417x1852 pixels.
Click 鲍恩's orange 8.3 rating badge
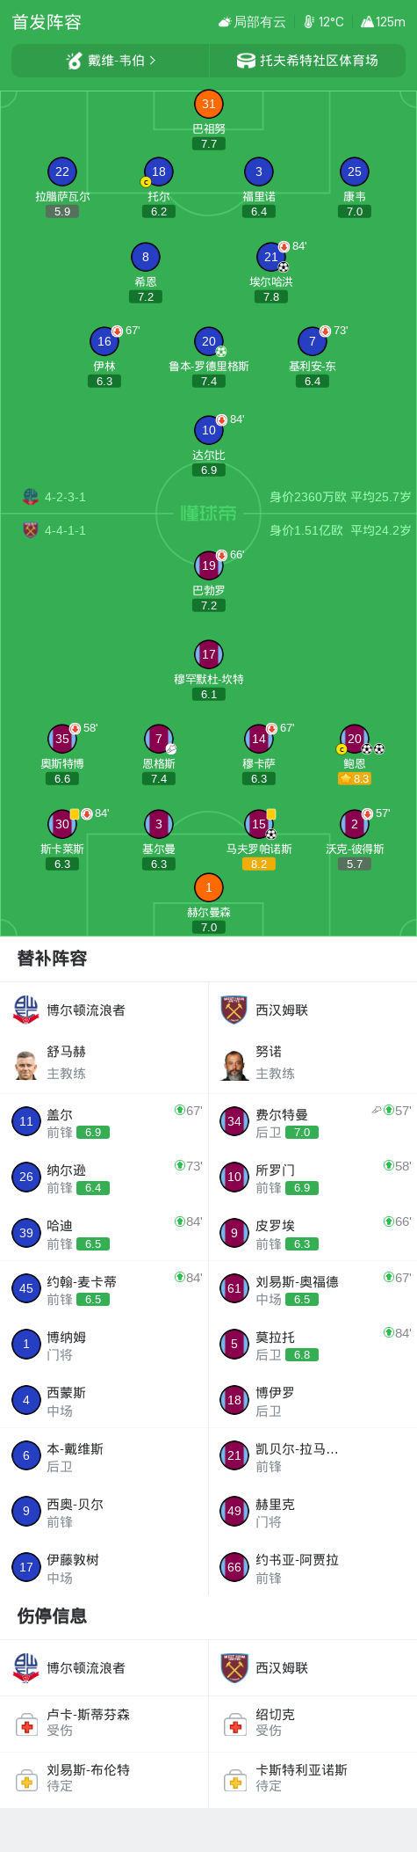(355, 778)
